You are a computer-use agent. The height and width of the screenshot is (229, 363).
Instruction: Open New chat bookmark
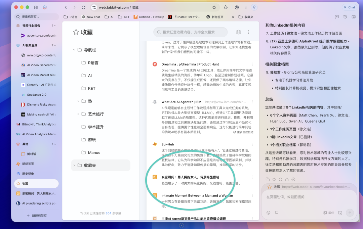point(91,17)
